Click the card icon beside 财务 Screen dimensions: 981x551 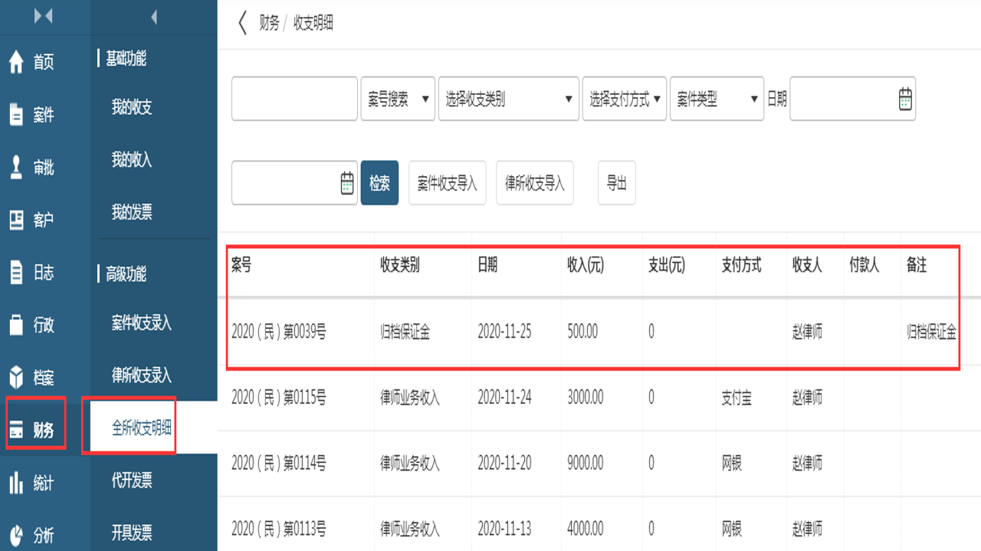pyautogui.click(x=16, y=431)
